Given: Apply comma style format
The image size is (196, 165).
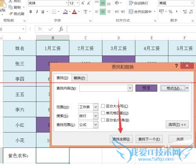Looking at the screenshot, I should pyautogui.click(x=176, y=12).
